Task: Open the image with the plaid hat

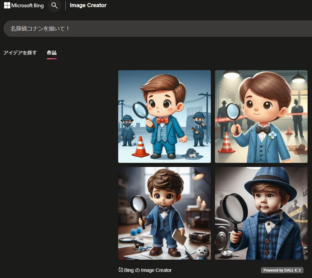Action: pos(261,213)
